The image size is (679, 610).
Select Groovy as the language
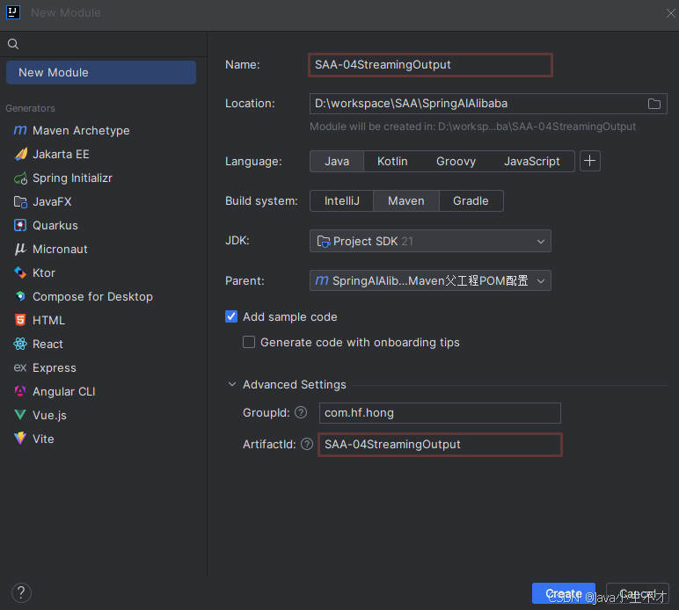pyautogui.click(x=456, y=162)
